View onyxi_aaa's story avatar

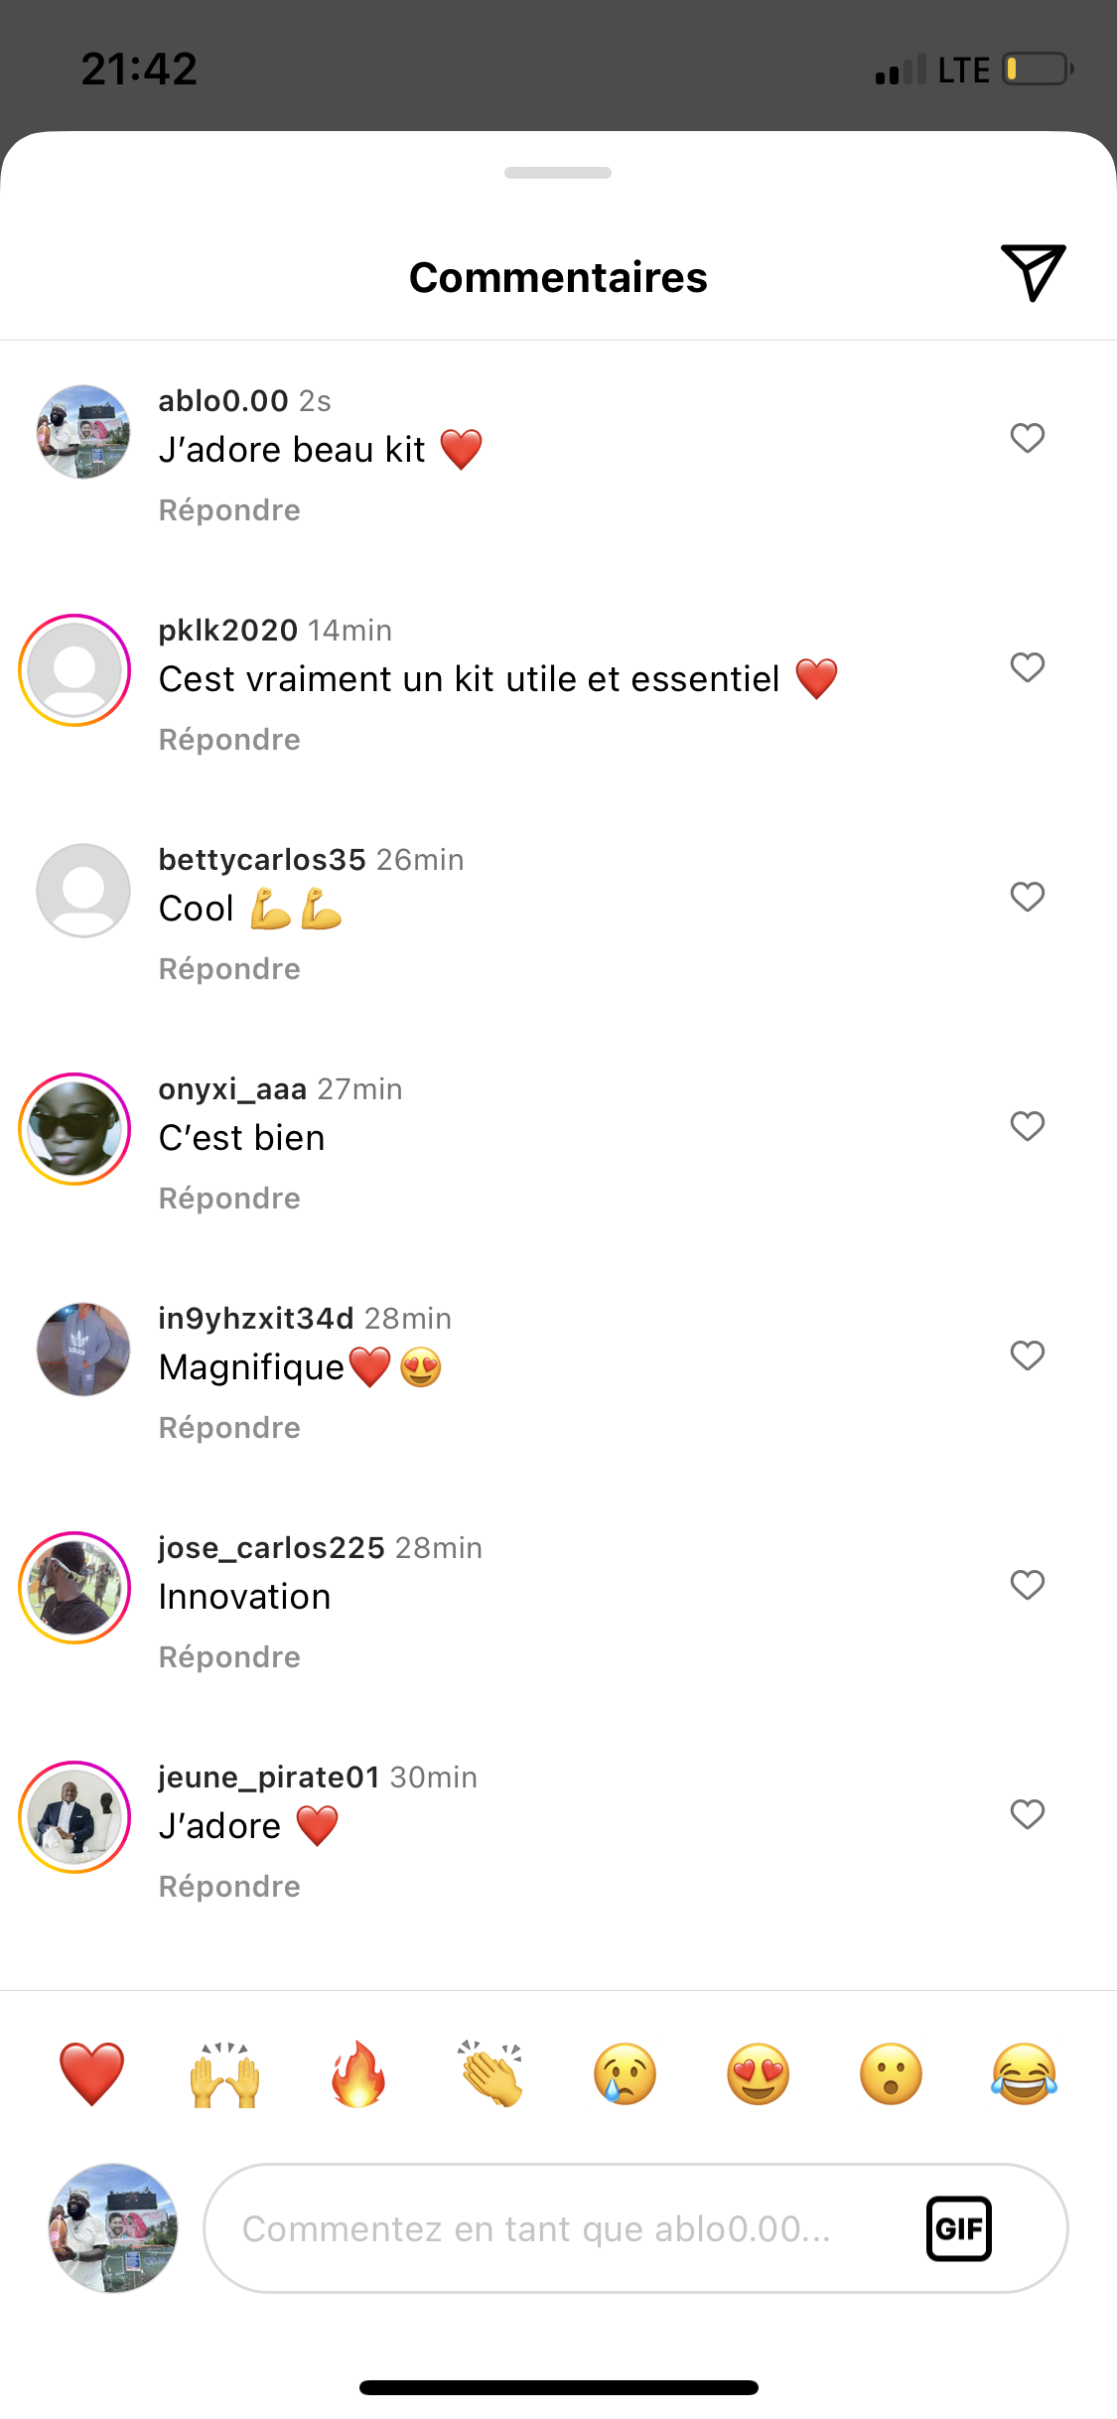[74, 1129]
